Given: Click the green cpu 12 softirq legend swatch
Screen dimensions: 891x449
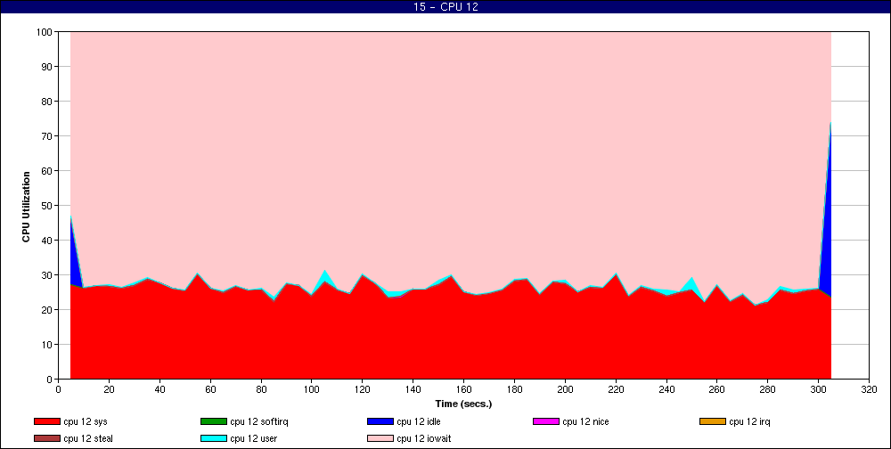Looking at the screenshot, I should click(x=214, y=421).
